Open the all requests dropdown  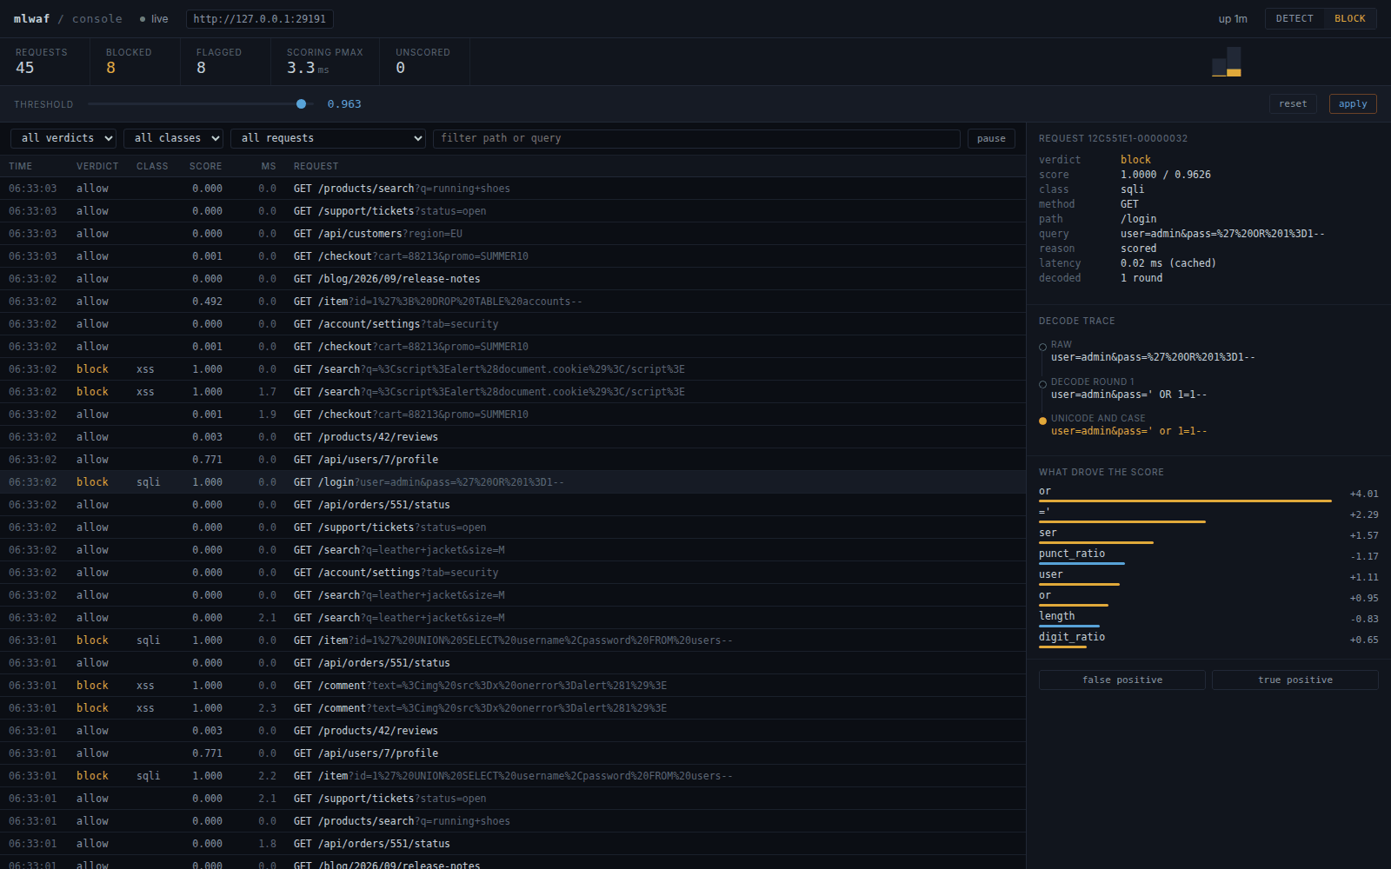[328, 138]
